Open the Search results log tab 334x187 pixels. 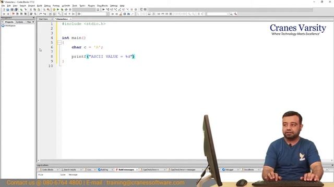pos(69,170)
